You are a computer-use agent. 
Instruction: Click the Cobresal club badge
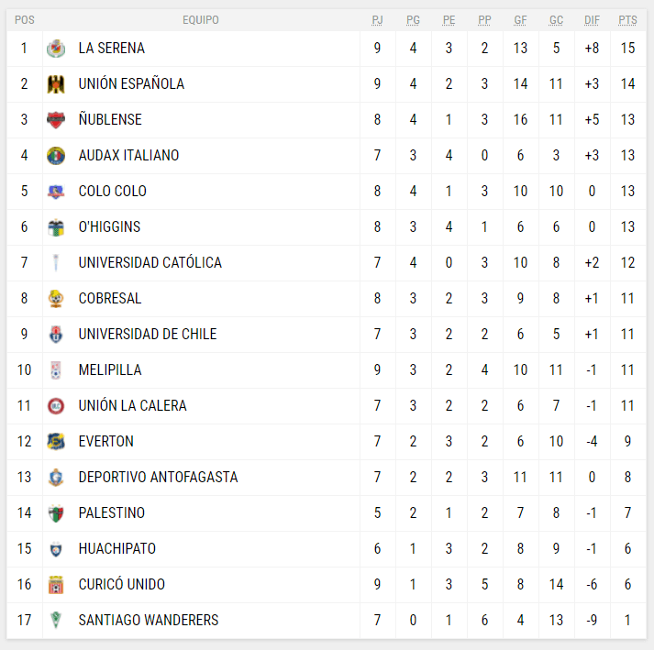pos(56,299)
